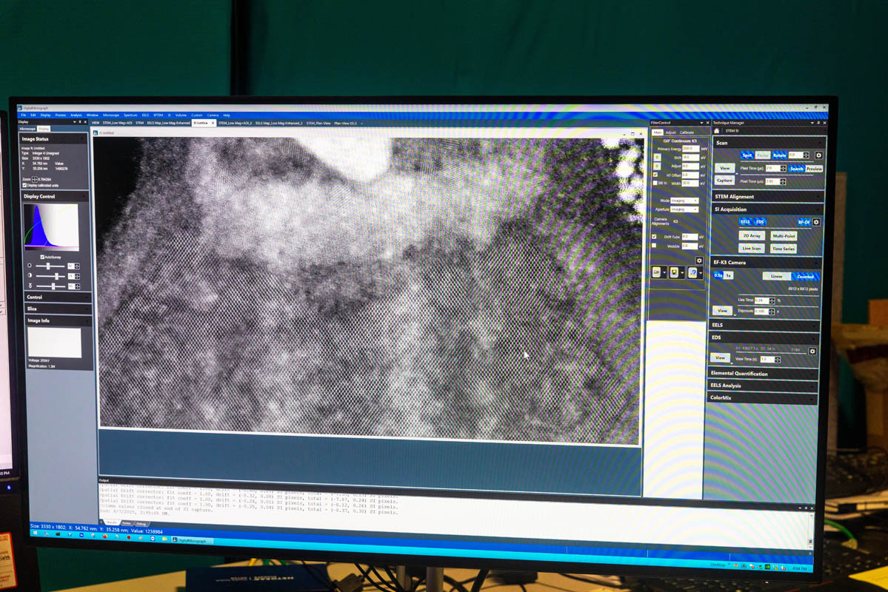The image size is (888, 592).
Task: Open the Mode dropdown in FilterControl
Action: (684, 201)
